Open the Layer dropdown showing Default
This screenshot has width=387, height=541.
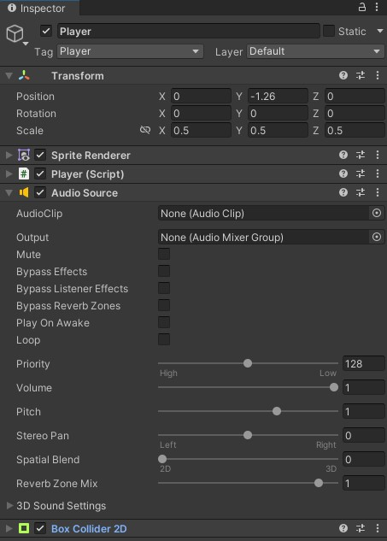tap(315, 51)
